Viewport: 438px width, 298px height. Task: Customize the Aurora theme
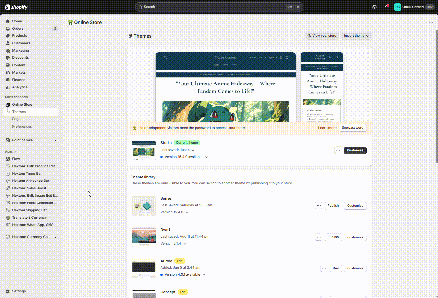point(355,268)
